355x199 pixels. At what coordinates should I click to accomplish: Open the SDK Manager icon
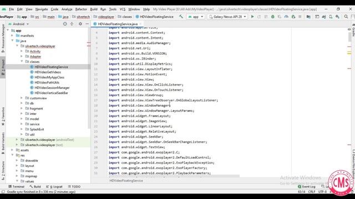337,17
